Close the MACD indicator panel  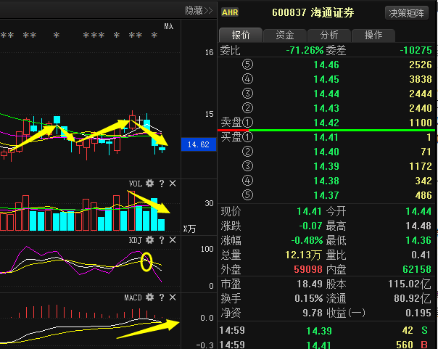(173, 297)
